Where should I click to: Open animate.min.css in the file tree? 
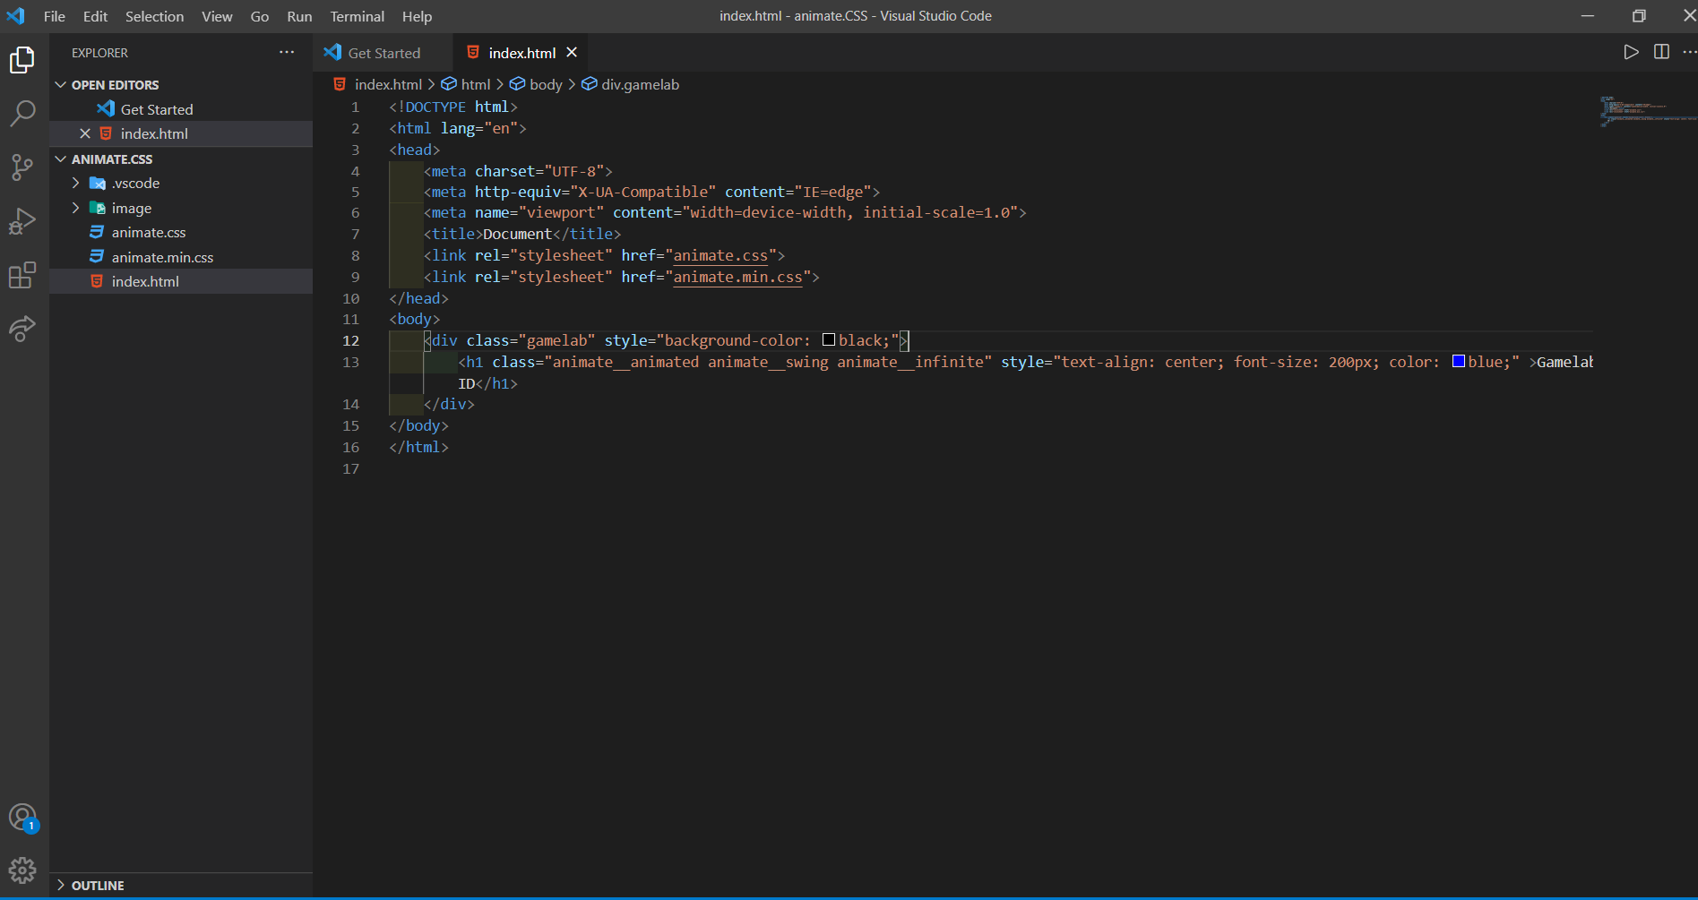[181, 257]
